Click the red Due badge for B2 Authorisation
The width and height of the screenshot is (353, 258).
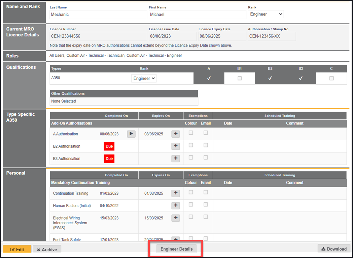[109, 146]
